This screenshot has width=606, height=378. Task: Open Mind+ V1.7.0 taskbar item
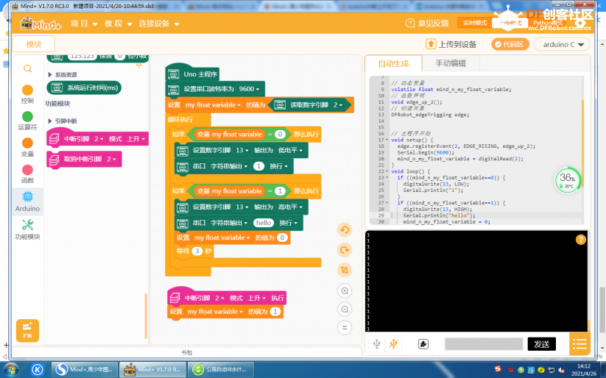152,369
